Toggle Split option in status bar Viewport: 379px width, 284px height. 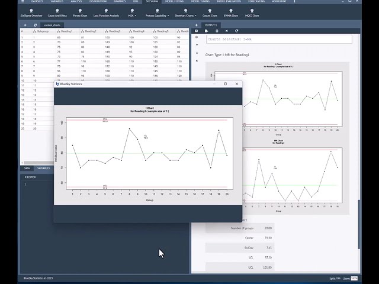pyautogui.click(x=335, y=279)
